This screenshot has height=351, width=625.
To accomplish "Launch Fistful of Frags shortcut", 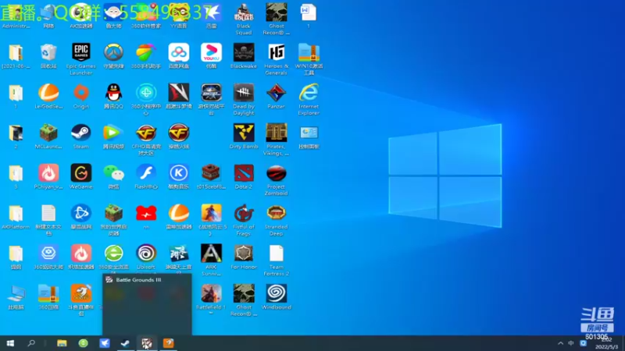I will (x=244, y=213).
